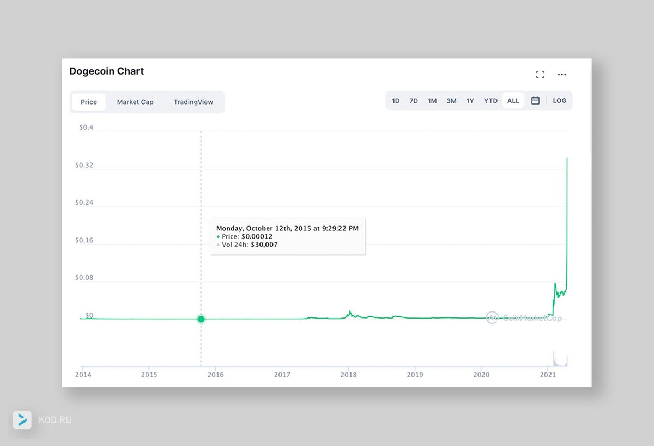Select the ALL time range
The height and width of the screenshot is (446, 654).
tap(513, 101)
